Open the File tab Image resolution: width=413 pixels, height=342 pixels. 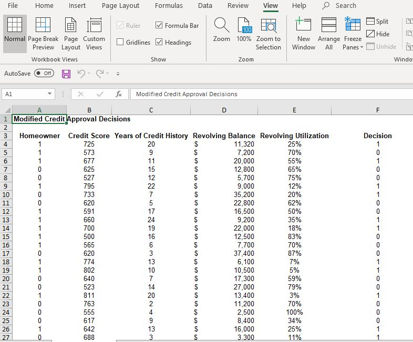pos(13,6)
